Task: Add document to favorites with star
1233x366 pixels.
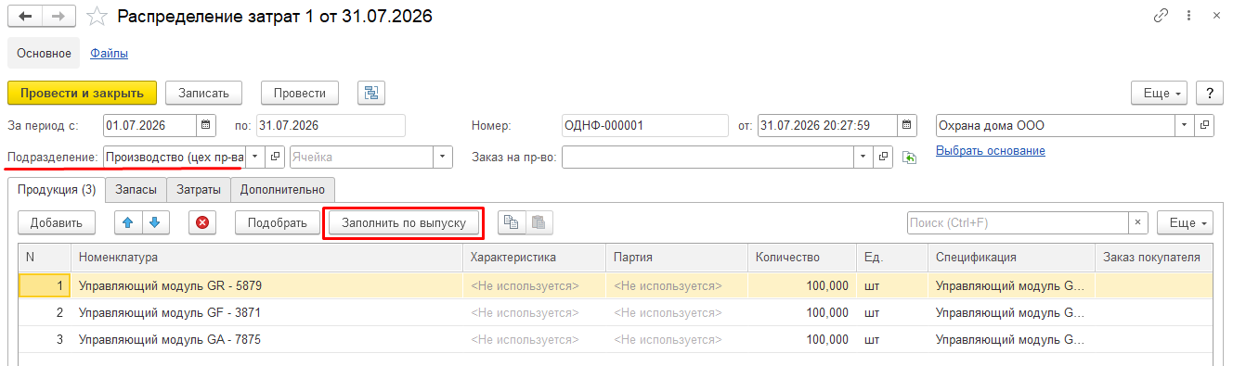Action: pyautogui.click(x=97, y=17)
